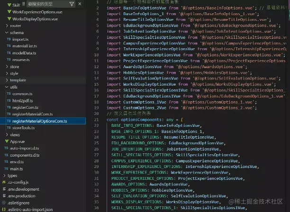The image size is (290, 212).
Task: Expand the router folder
Action: coord(15,26)
